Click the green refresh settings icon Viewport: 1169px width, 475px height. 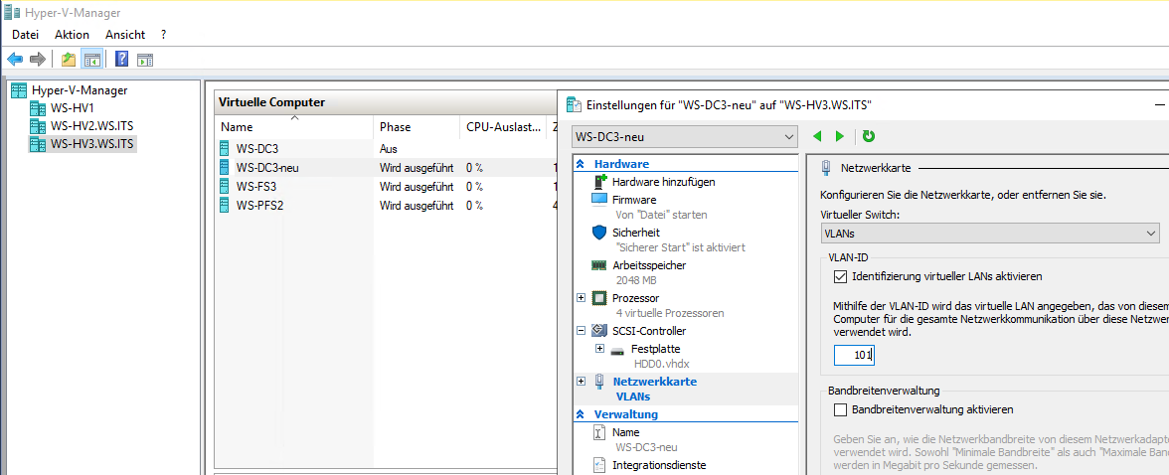coord(868,136)
